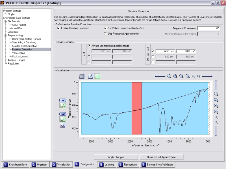This screenshot has height=169, width=226.
Task: Collapse the File Formats tree node
Action: [5, 21]
